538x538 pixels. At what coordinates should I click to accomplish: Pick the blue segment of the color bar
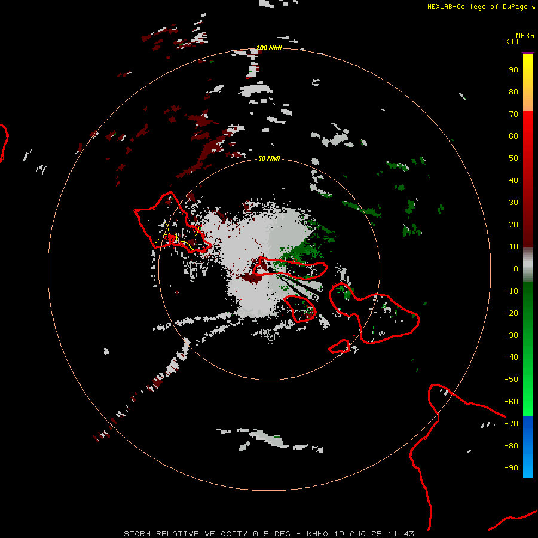[x=528, y=447]
